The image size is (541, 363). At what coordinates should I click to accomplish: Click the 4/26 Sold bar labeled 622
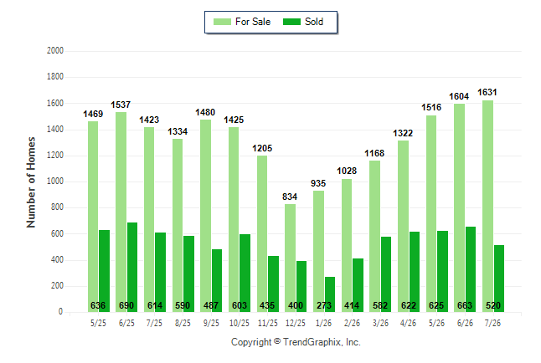pyautogui.click(x=415, y=272)
